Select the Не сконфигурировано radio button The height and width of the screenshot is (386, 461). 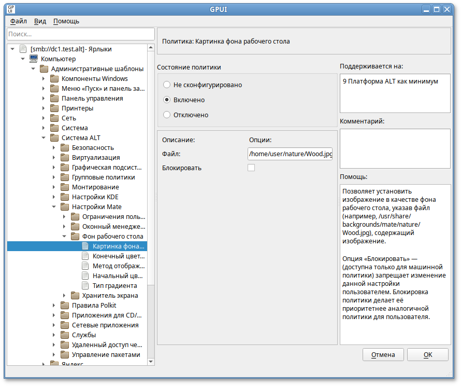pyautogui.click(x=167, y=85)
